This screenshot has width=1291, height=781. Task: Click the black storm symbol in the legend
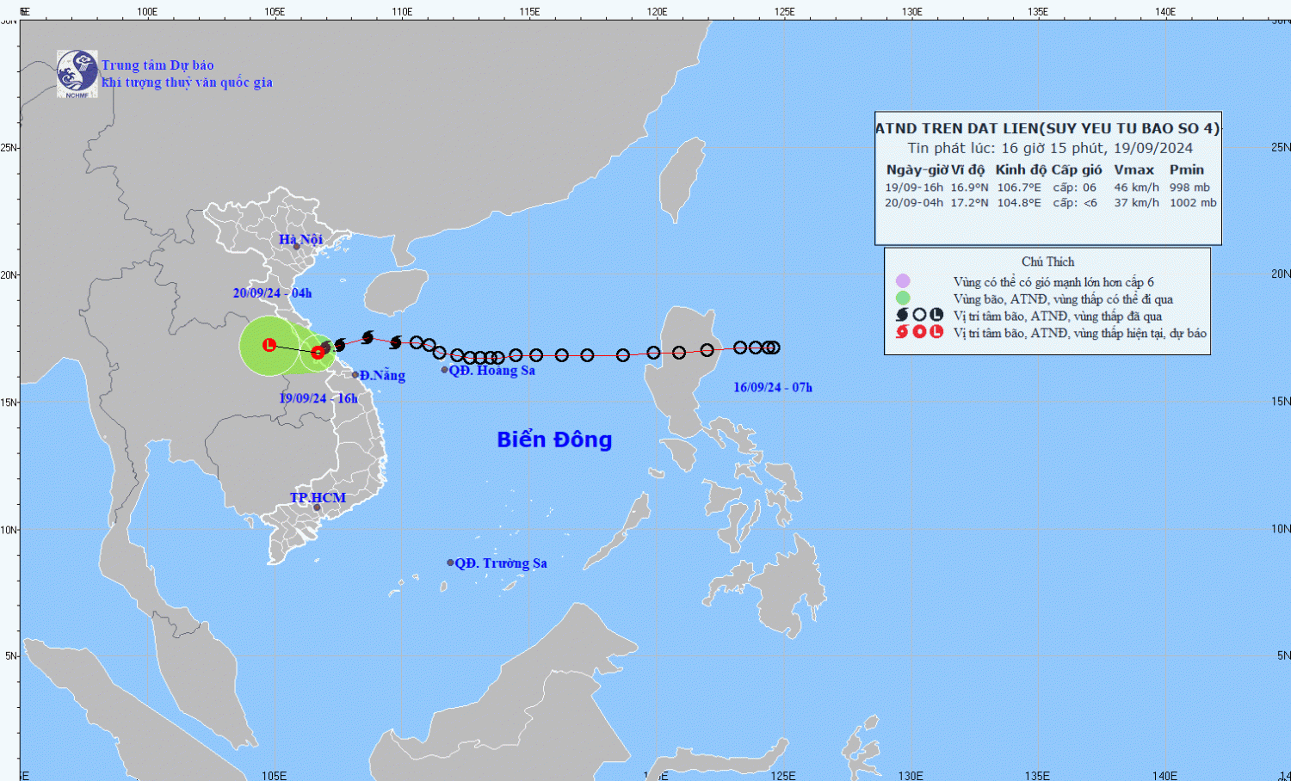pyautogui.click(x=902, y=316)
